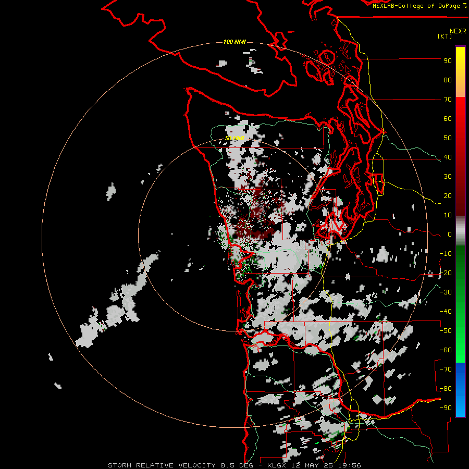Click the -20 scale label
Image resolution: width=469 pixels, height=469 pixels.
coord(446,273)
